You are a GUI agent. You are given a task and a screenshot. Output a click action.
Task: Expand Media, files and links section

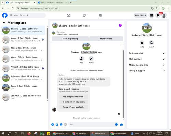pos(147,65)
